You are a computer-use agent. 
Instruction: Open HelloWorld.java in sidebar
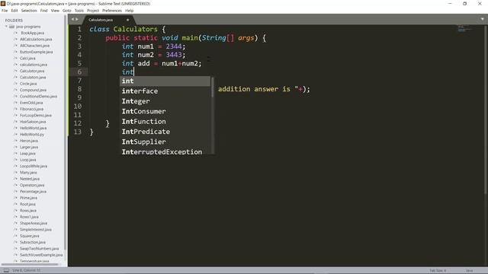point(33,128)
